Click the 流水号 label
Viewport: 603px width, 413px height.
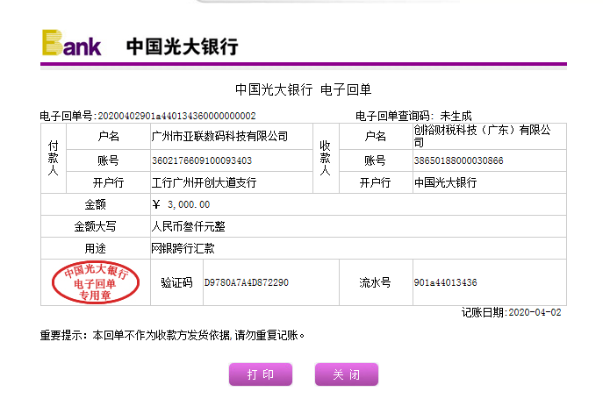click(x=375, y=282)
